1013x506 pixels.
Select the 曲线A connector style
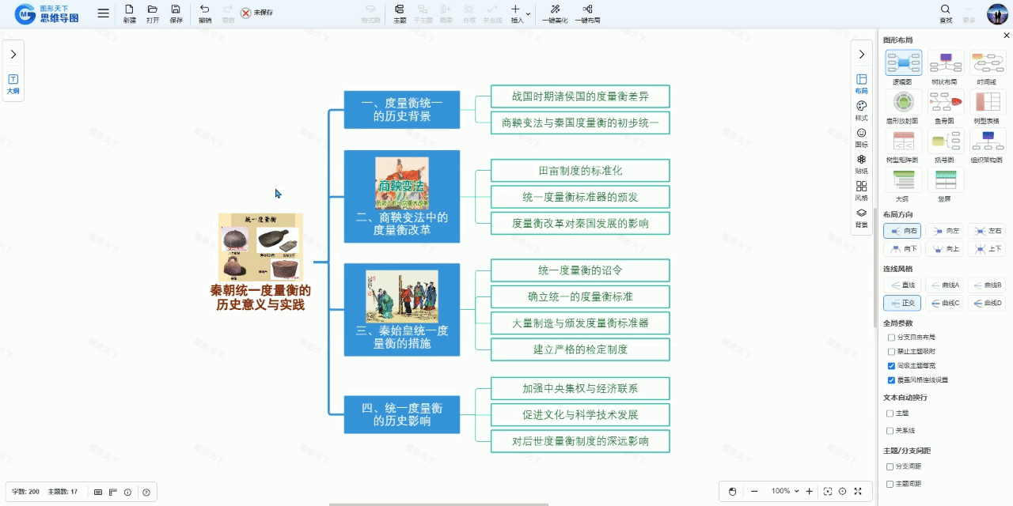click(x=945, y=285)
